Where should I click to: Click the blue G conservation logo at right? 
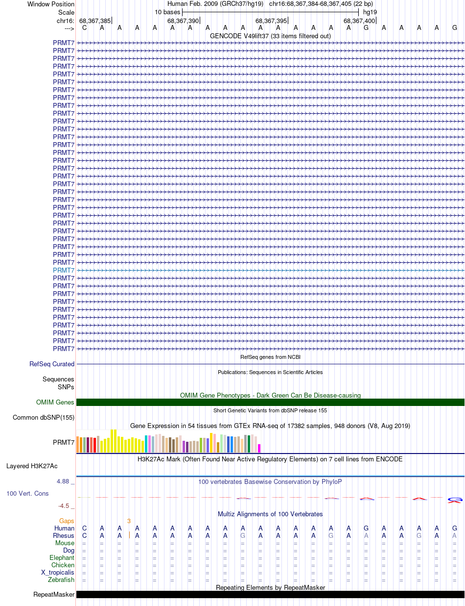coord(455,500)
